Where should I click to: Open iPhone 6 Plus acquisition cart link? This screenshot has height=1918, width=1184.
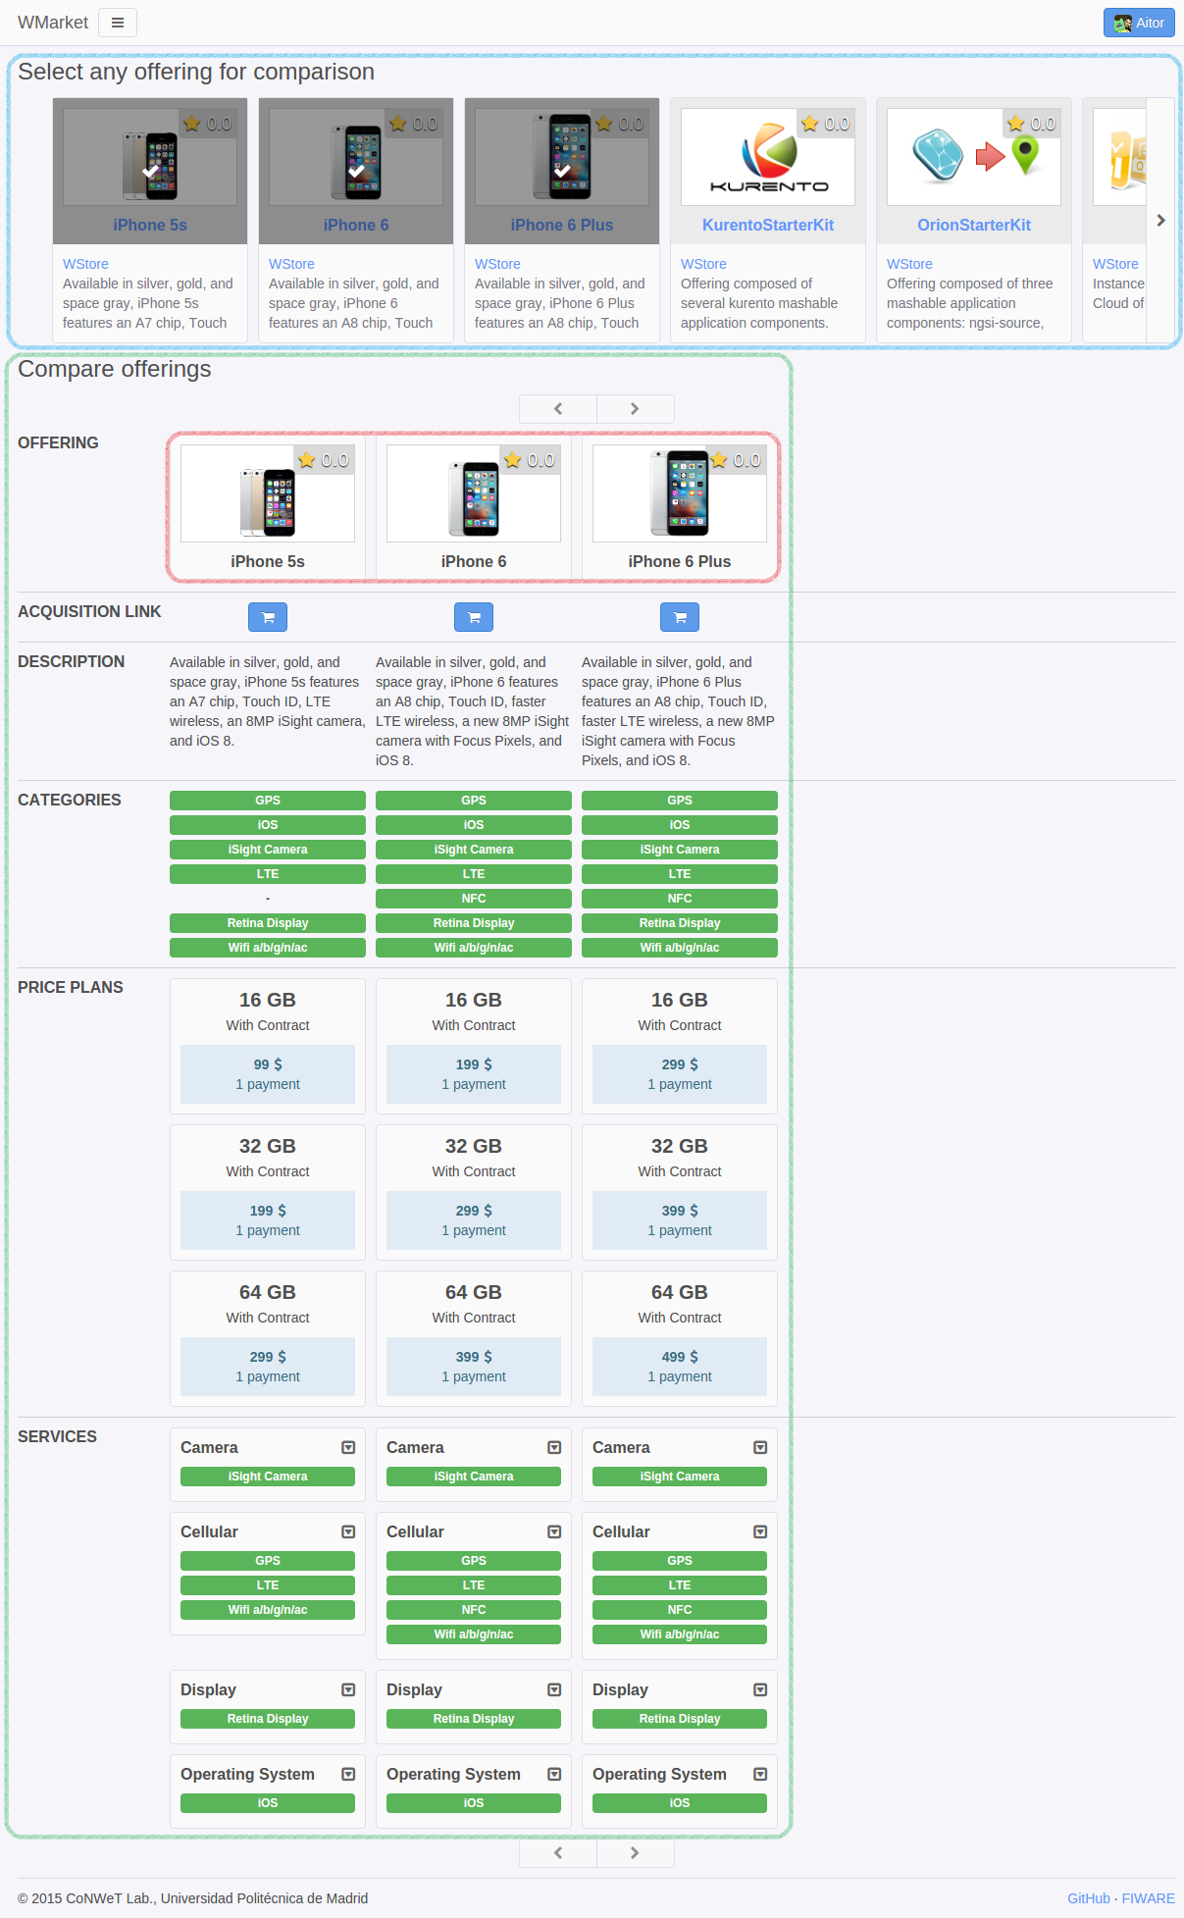(x=680, y=617)
